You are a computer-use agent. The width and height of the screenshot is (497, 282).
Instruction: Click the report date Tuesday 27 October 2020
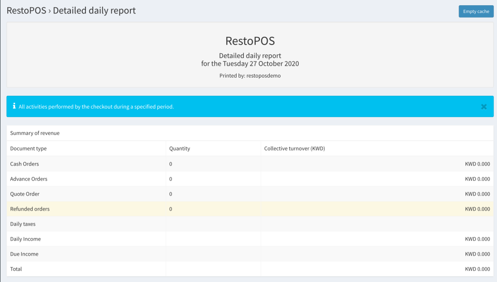point(250,64)
